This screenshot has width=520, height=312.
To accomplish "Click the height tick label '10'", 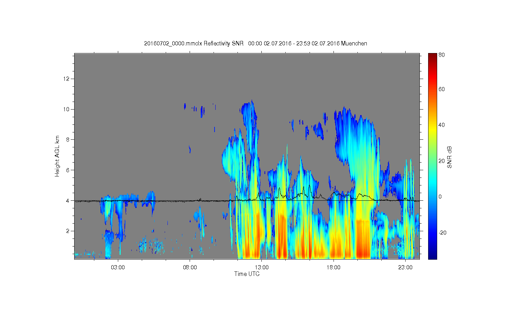I will (x=67, y=109).
